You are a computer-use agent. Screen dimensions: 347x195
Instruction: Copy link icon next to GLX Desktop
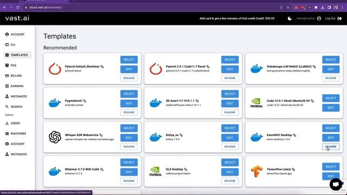click(x=185, y=170)
